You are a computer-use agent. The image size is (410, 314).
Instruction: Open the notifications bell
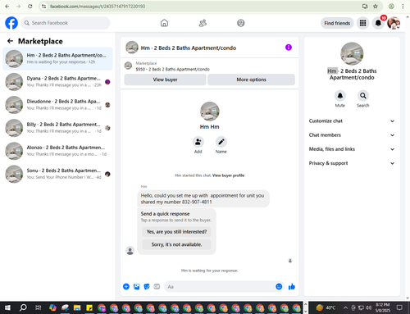coord(378,23)
